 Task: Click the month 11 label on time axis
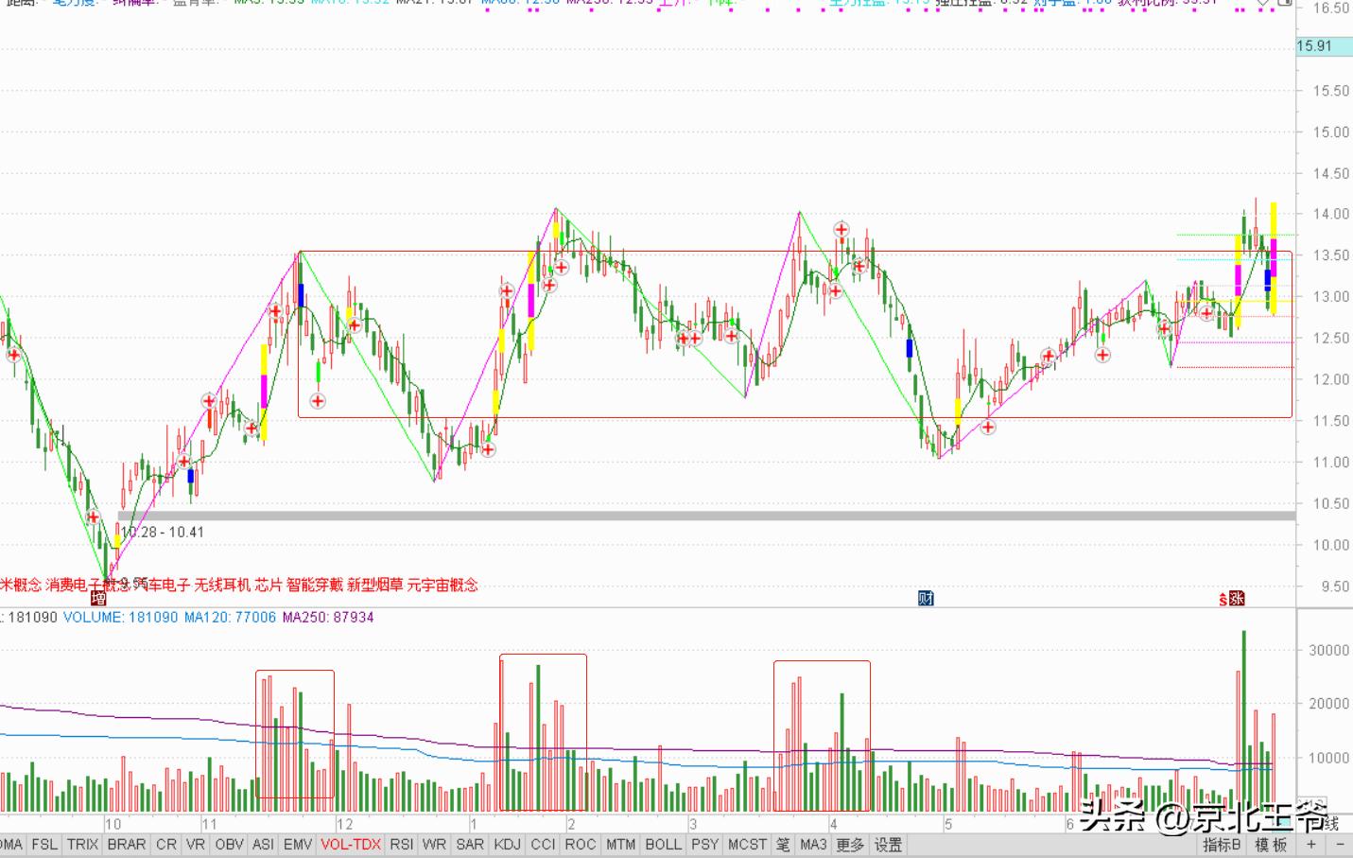click(209, 824)
